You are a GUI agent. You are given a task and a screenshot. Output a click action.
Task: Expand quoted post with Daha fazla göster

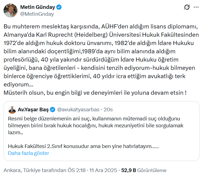(29, 153)
